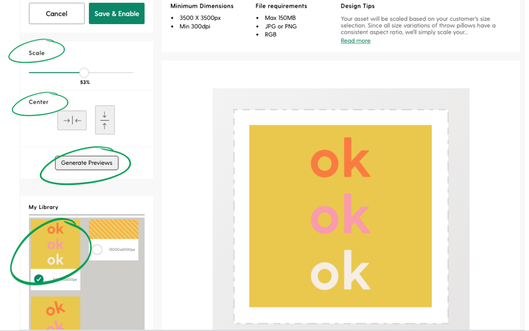Screen dimensions: 529x331
Task: Center the design vertically
Action: coord(105,120)
